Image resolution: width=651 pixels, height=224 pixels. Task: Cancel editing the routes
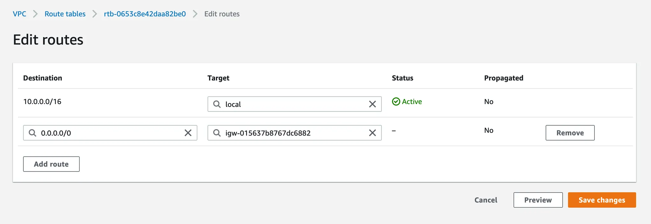pyautogui.click(x=486, y=200)
